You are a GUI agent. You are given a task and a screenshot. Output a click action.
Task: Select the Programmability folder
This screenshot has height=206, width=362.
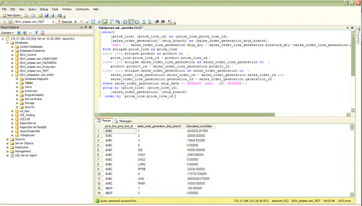tap(34, 95)
